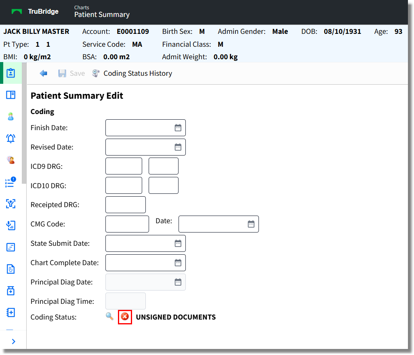This screenshot has height=355, width=414.
Task: Open the Patient Summary clipboard sidebar icon
Action: coord(11,73)
